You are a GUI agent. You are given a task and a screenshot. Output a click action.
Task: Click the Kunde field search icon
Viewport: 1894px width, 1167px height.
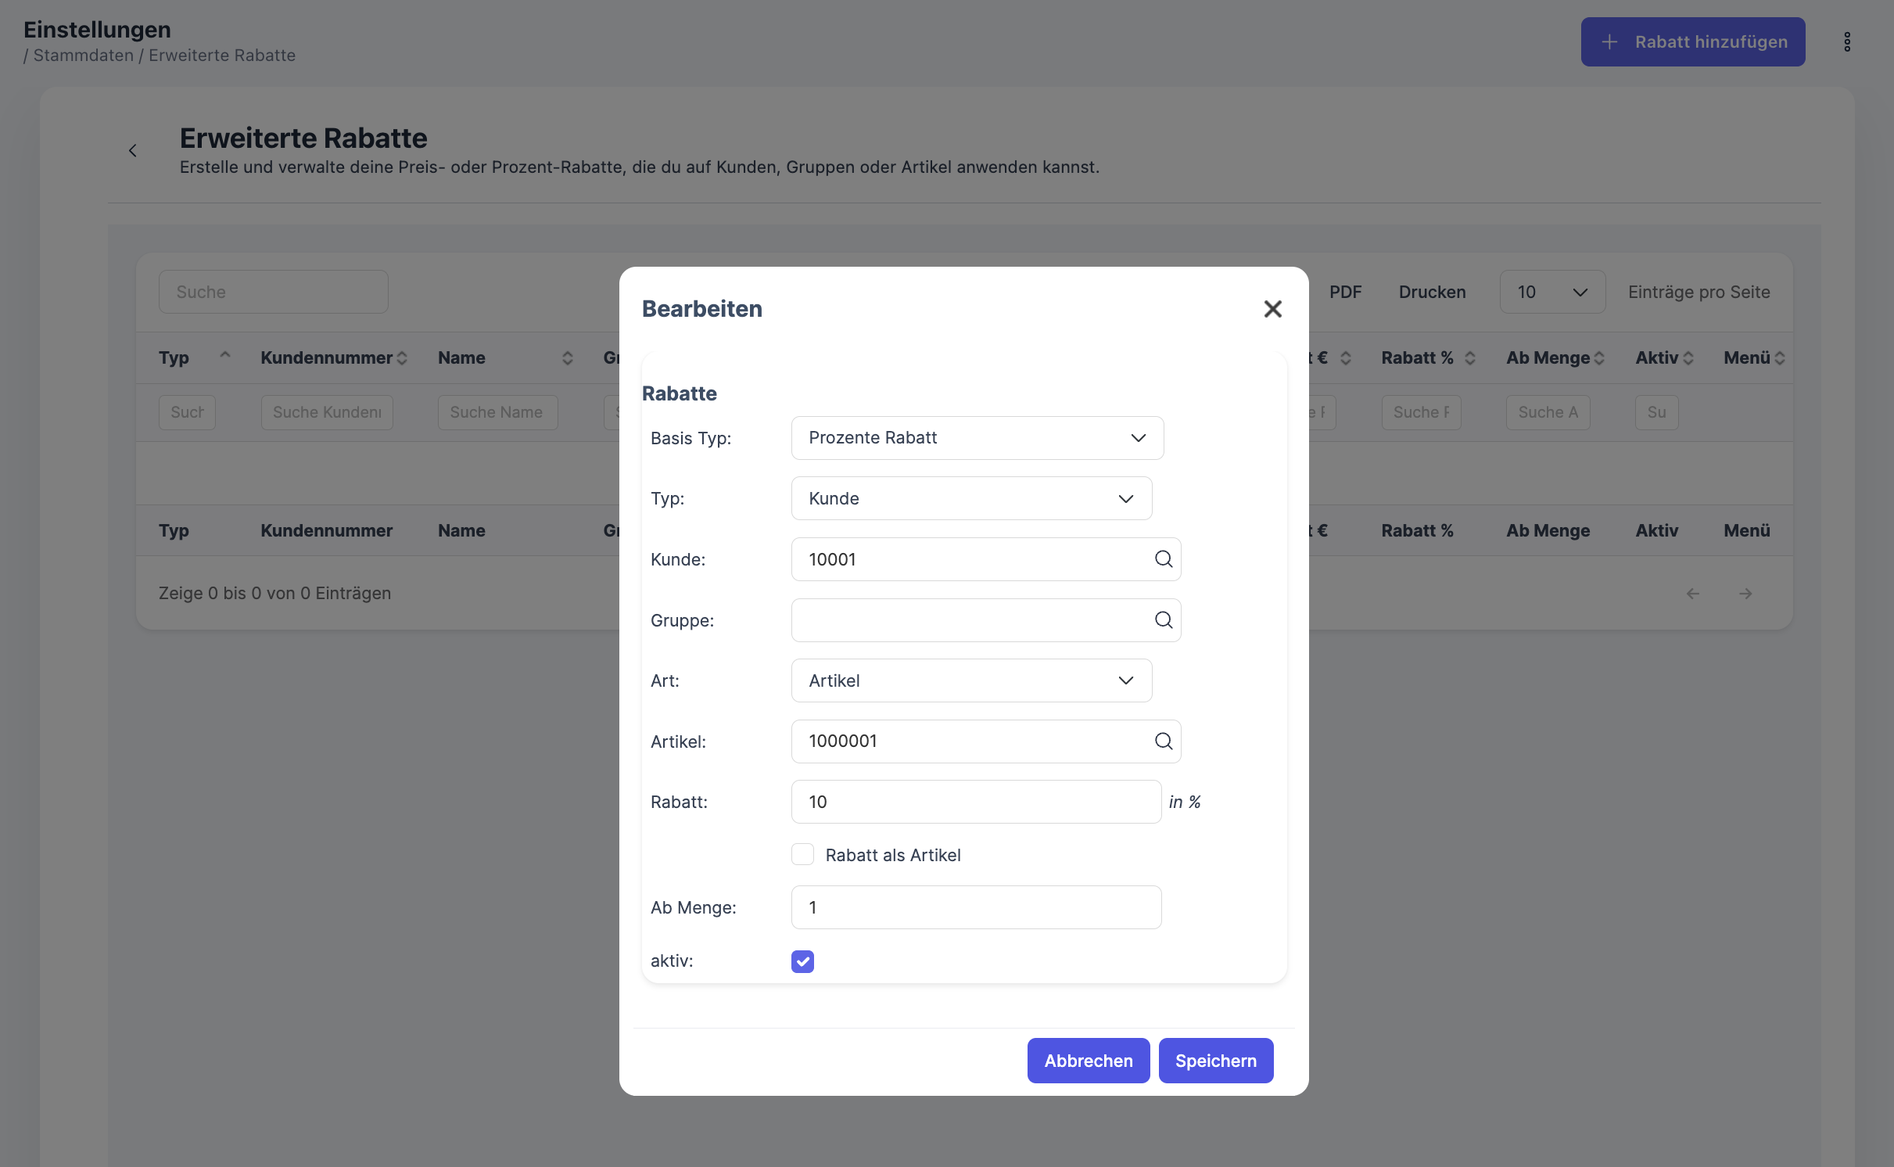pyautogui.click(x=1163, y=559)
